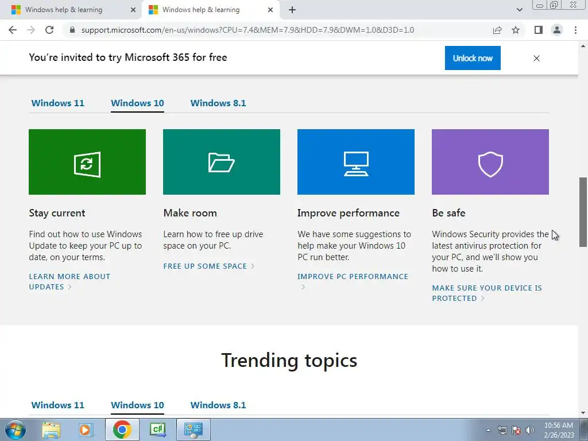Open Learn more about updates link
This screenshot has height=441, width=588.
pos(69,281)
